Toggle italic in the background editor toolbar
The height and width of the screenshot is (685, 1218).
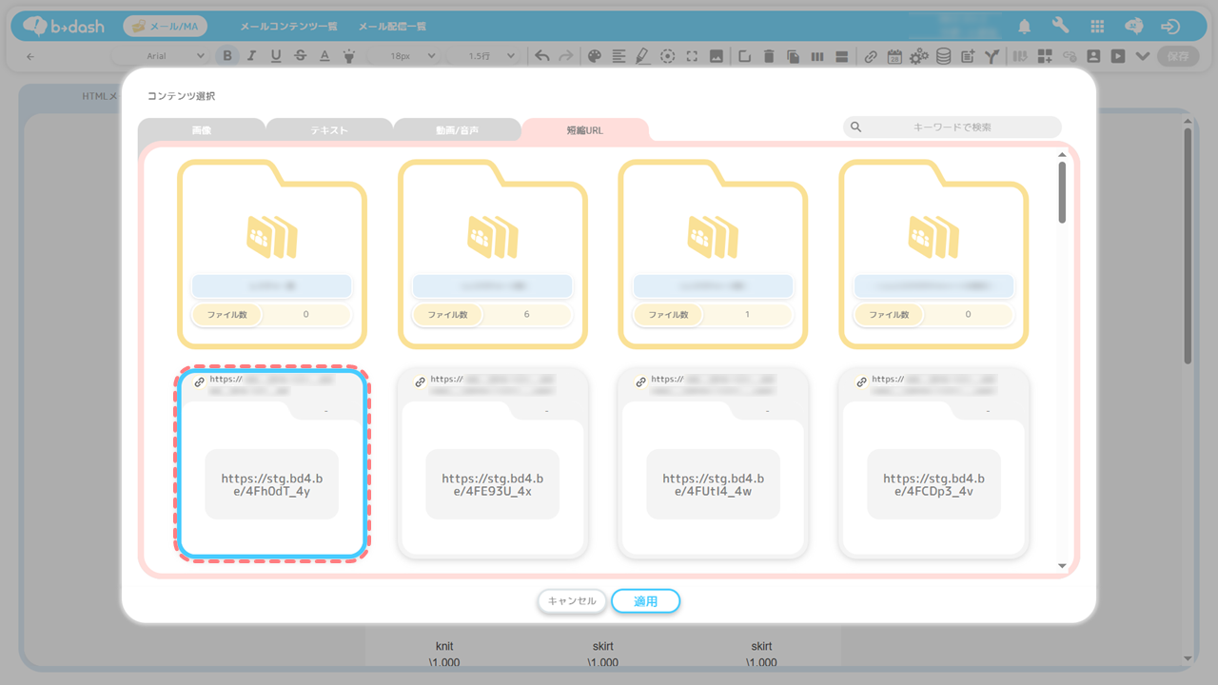coord(251,56)
